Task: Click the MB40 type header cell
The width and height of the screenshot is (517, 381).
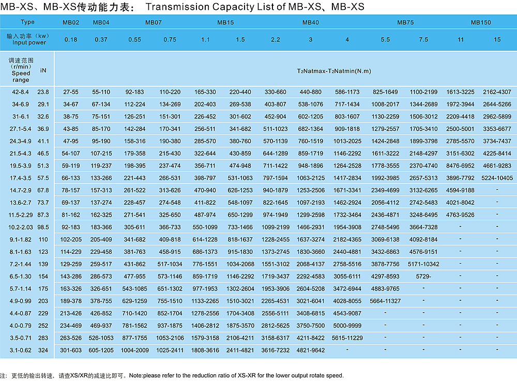Action: pos(310,23)
